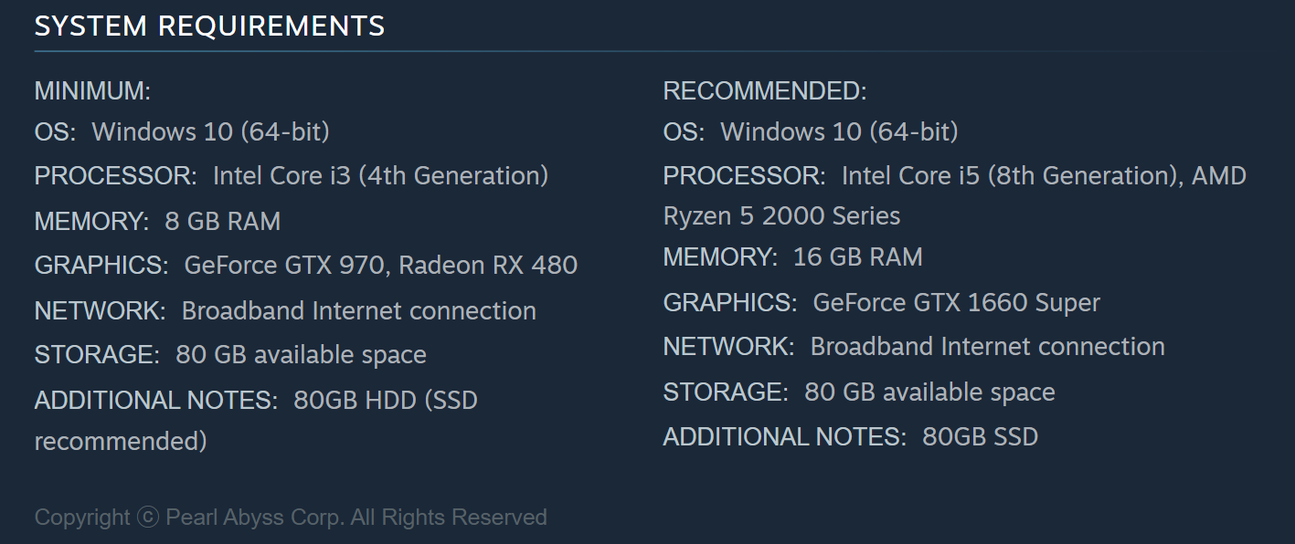This screenshot has width=1295, height=544.
Task: Click the OS label in the recommended column
Action: 684,131
